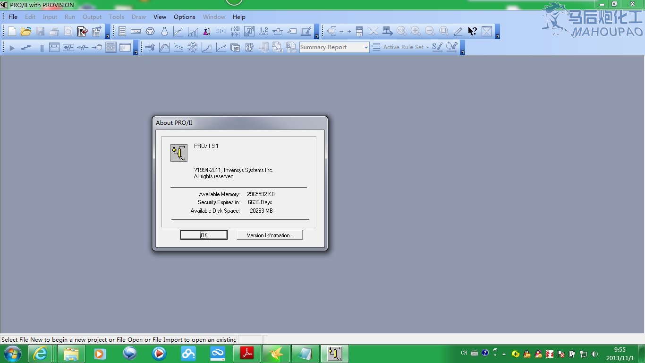The width and height of the screenshot is (645, 363).
Task: Click the Open file folder icon
Action: tap(26, 32)
